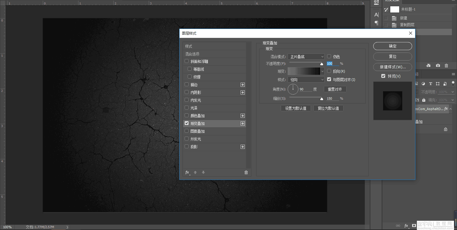Image resolution: width=457 pixels, height=230 pixels.
Task: Filter layers by smart objects
Action: click(x=445, y=84)
